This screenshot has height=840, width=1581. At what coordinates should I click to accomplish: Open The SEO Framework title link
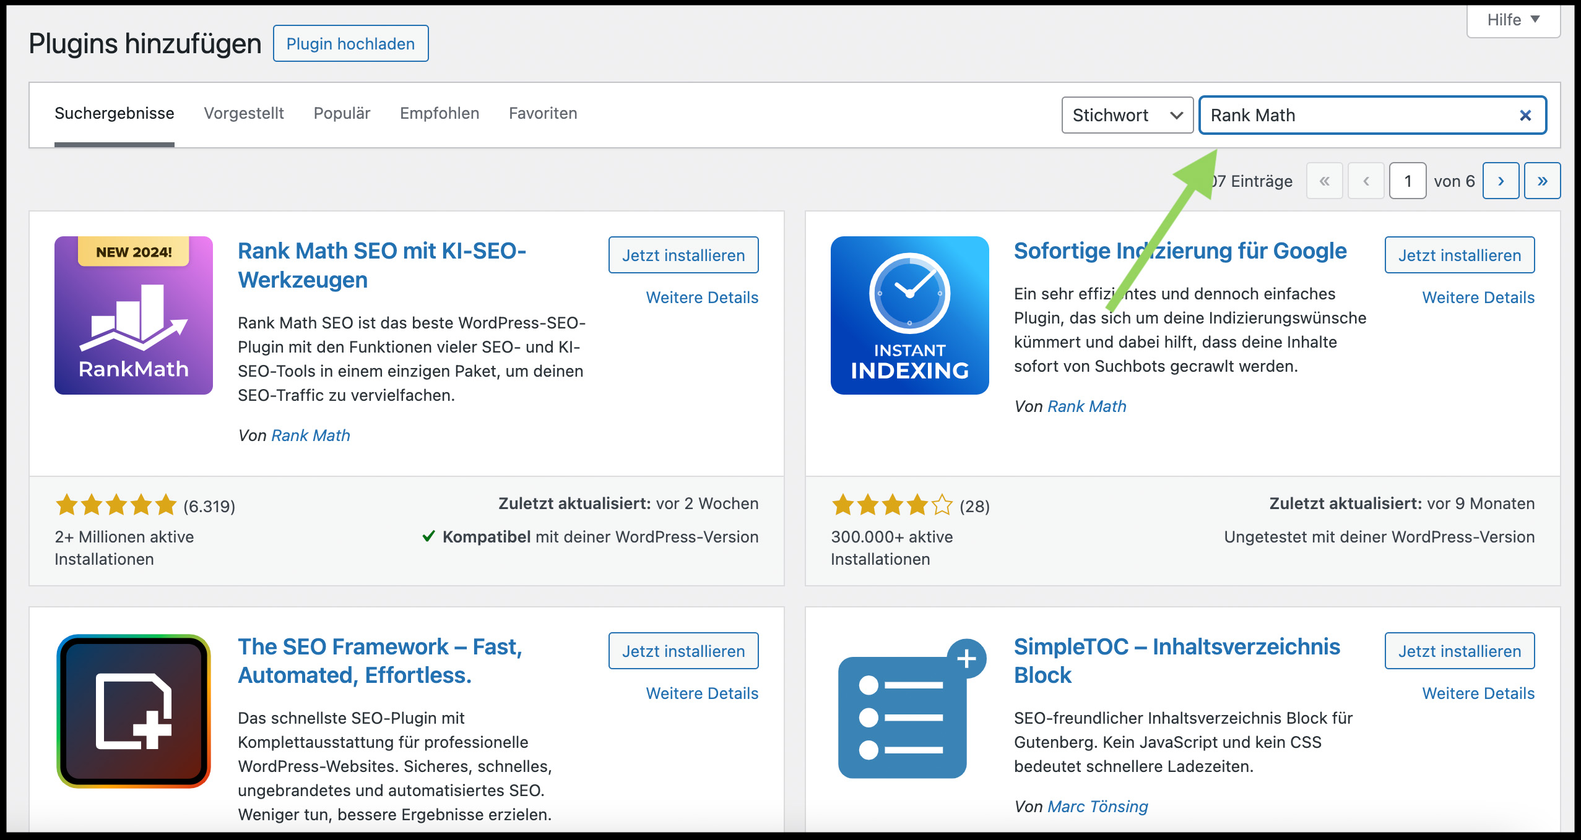(380, 661)
